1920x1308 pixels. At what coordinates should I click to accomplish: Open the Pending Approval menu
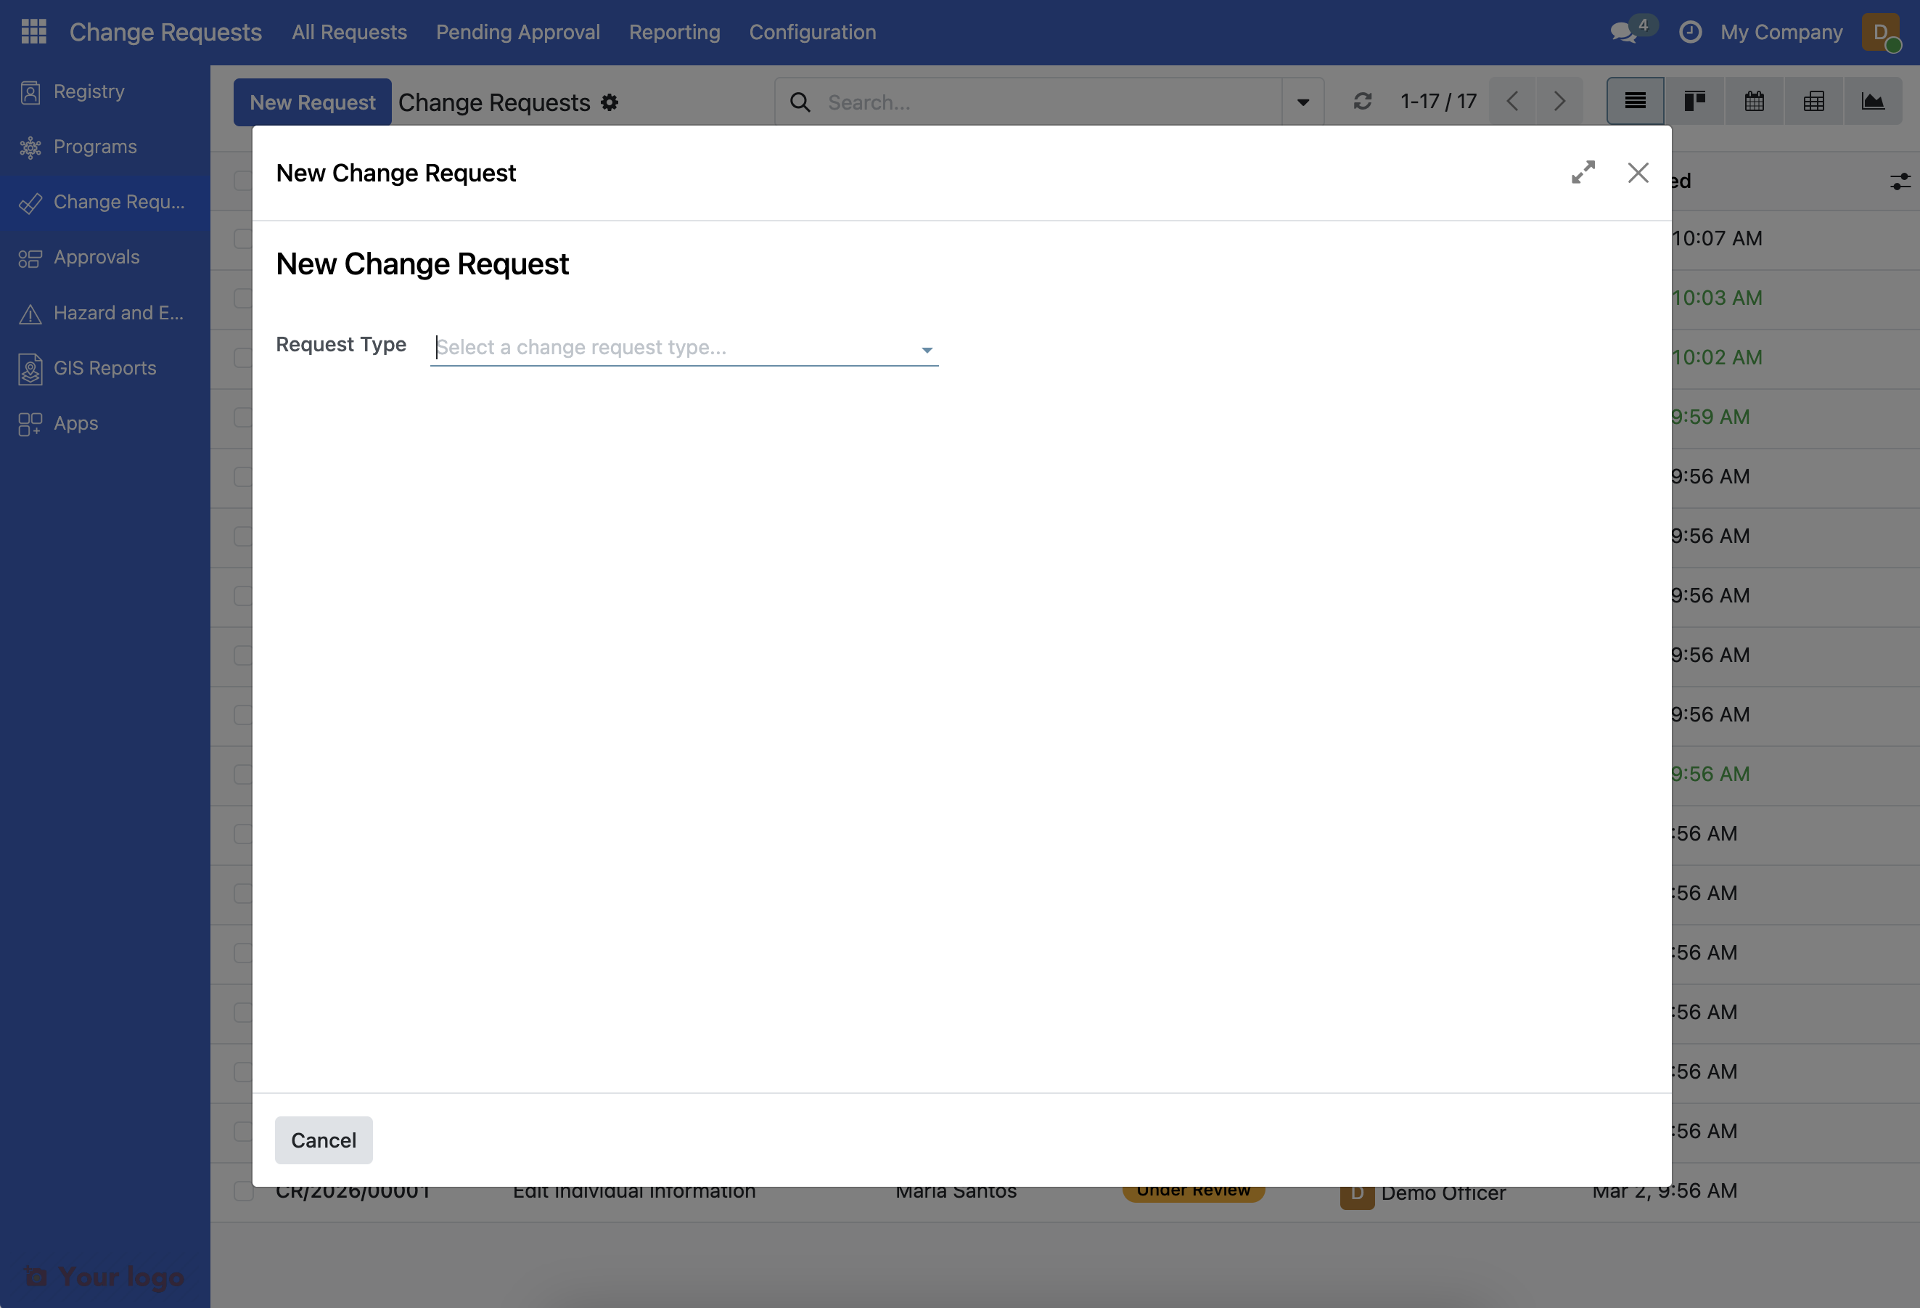click(x=518, y=32)
